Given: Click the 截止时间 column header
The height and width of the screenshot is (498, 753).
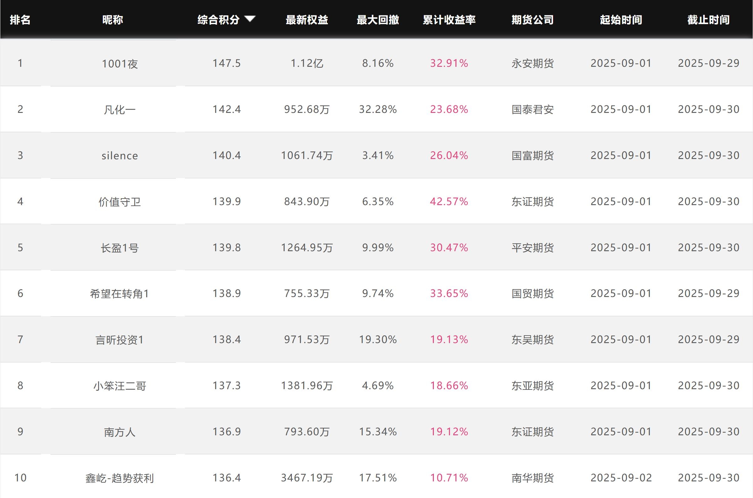Looking at the screenshot, I should (x=708, y=20).
